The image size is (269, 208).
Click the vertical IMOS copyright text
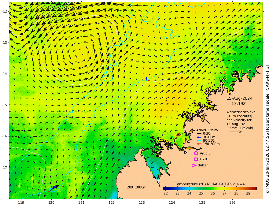[x=267, y=129]
